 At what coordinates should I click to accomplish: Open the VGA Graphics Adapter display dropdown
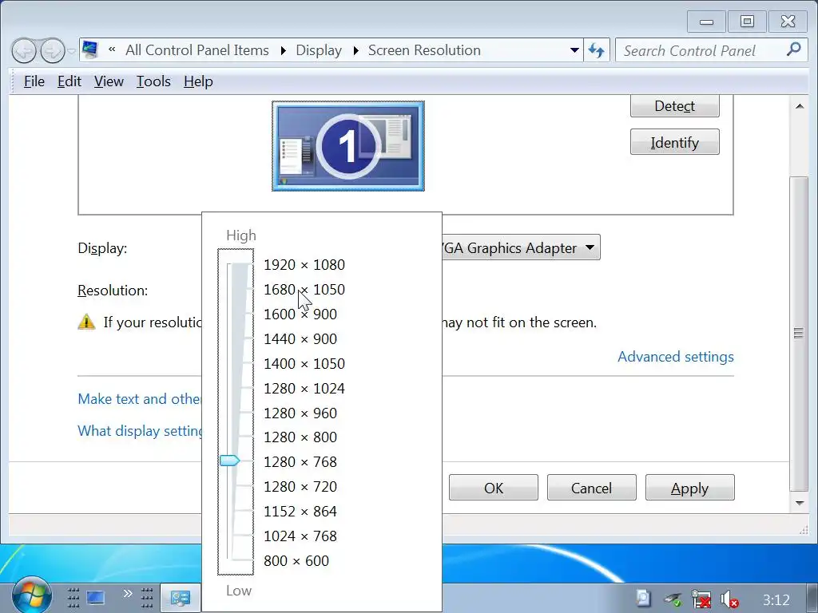pyautogui.click(x=521, y=247)
